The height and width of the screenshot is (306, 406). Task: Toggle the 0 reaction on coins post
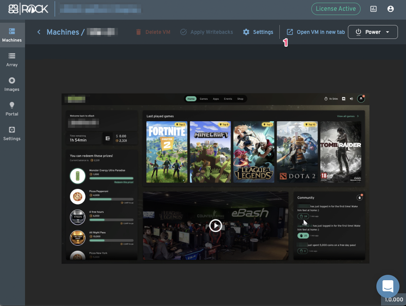click(302, 251)
